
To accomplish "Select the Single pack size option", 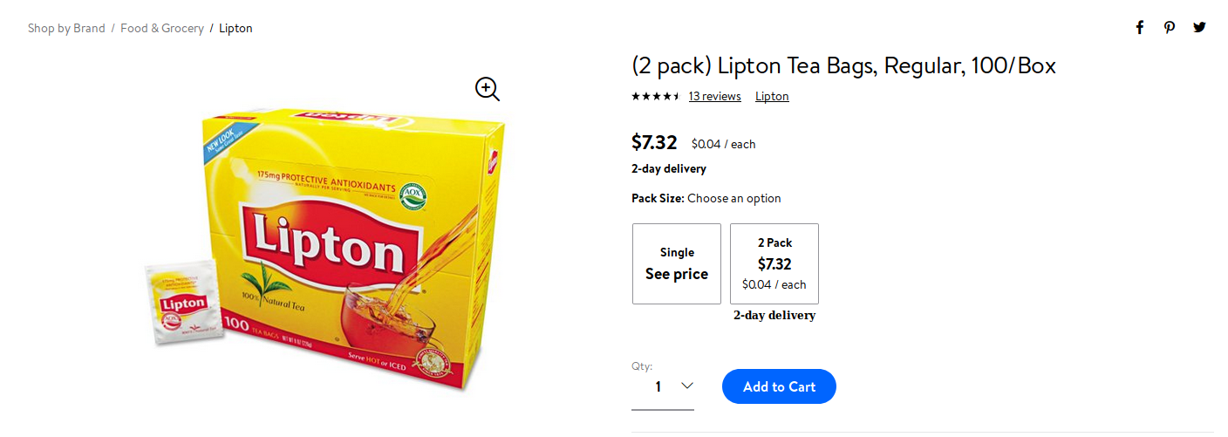I will [x=677, y=263].
